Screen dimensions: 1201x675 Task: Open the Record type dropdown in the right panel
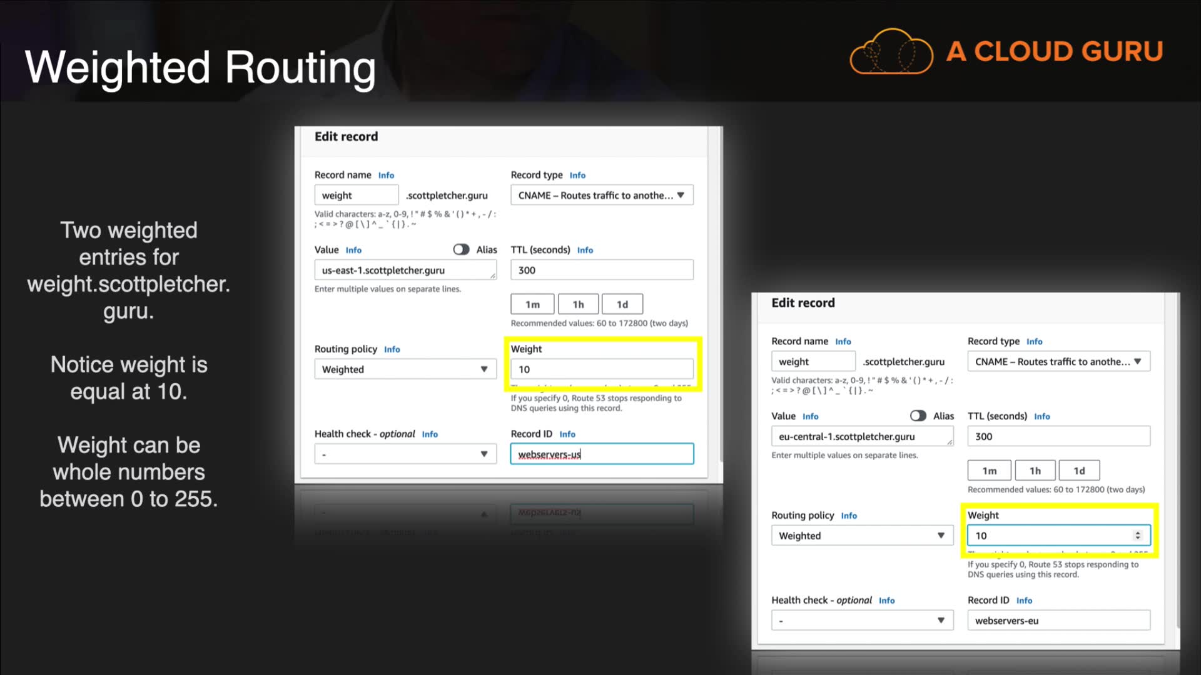pyautogui.click(x=1058, y=361)
